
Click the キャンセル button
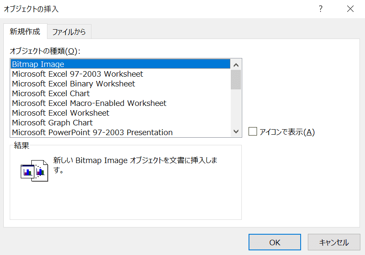click(334, 242)
